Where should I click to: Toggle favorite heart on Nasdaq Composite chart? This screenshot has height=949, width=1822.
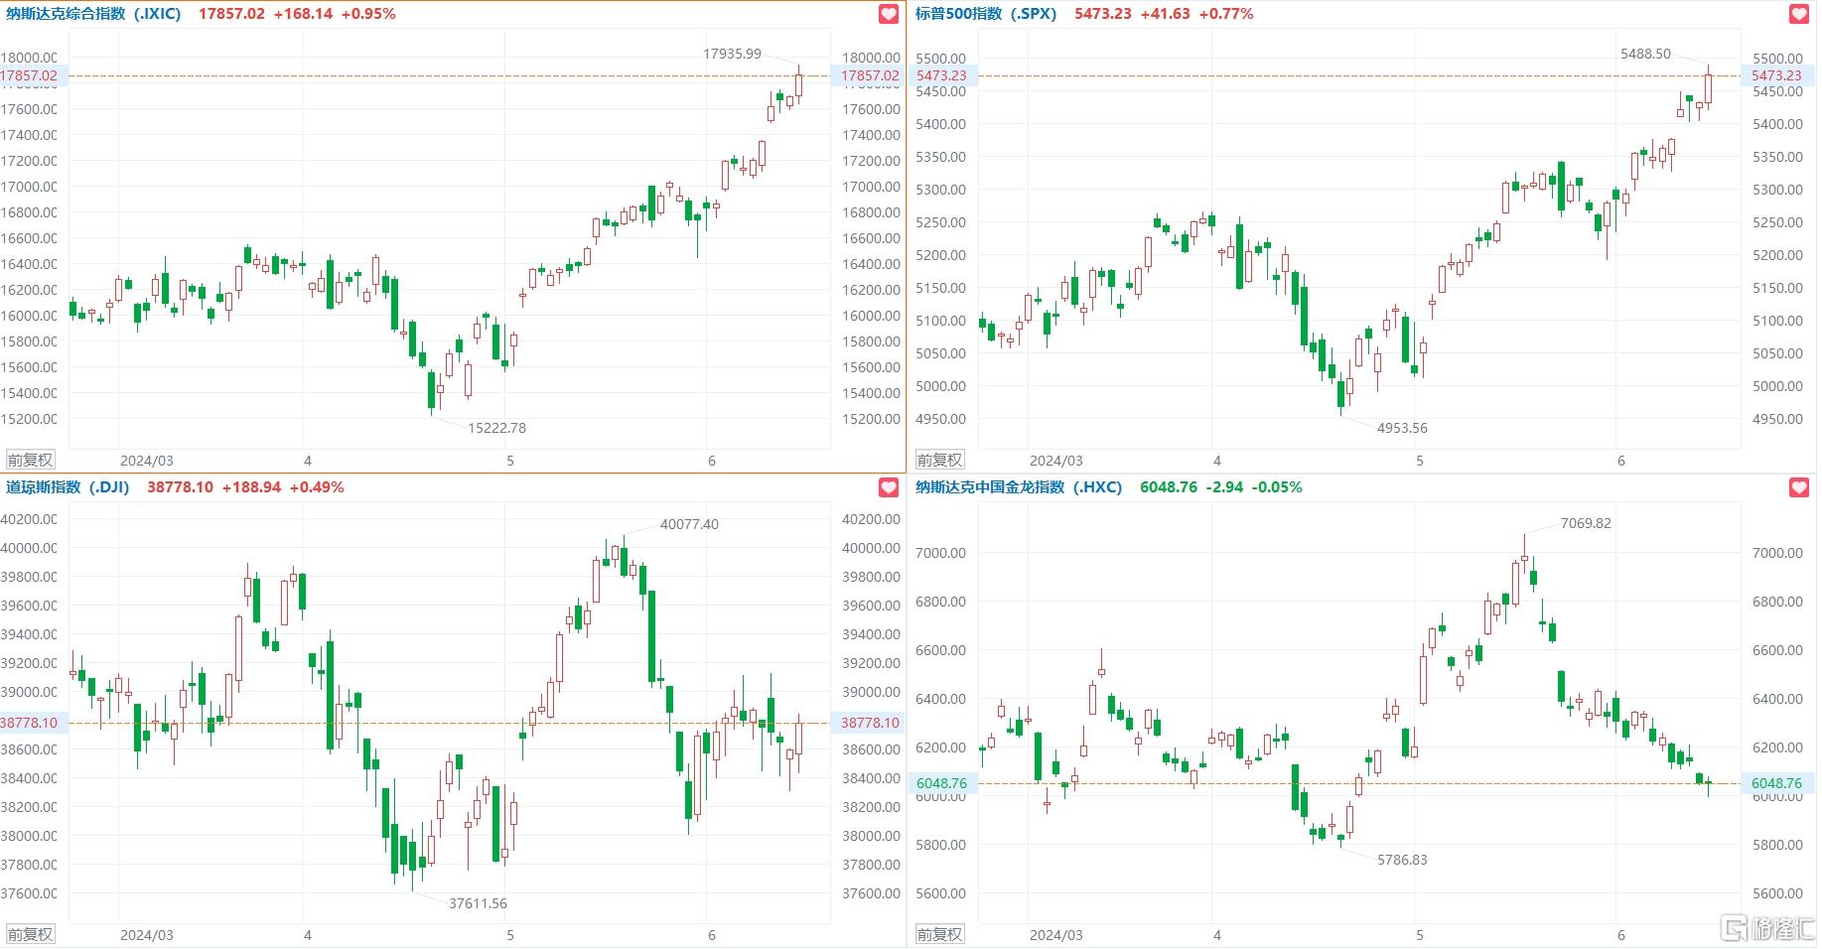coord(889,14)
